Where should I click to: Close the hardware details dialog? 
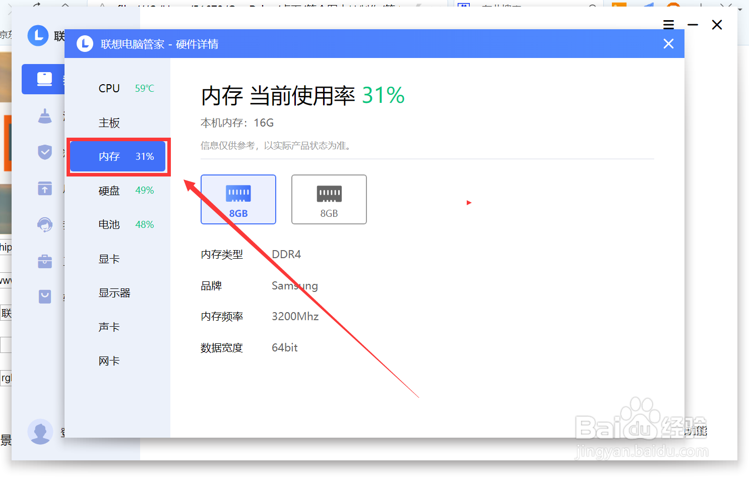[668, 43]
